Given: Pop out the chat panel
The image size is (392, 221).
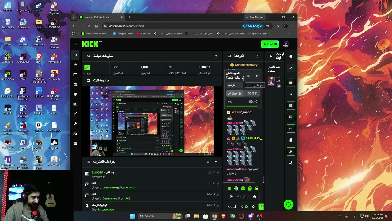Looking at the screenshot, I should [x=257, y=56].
